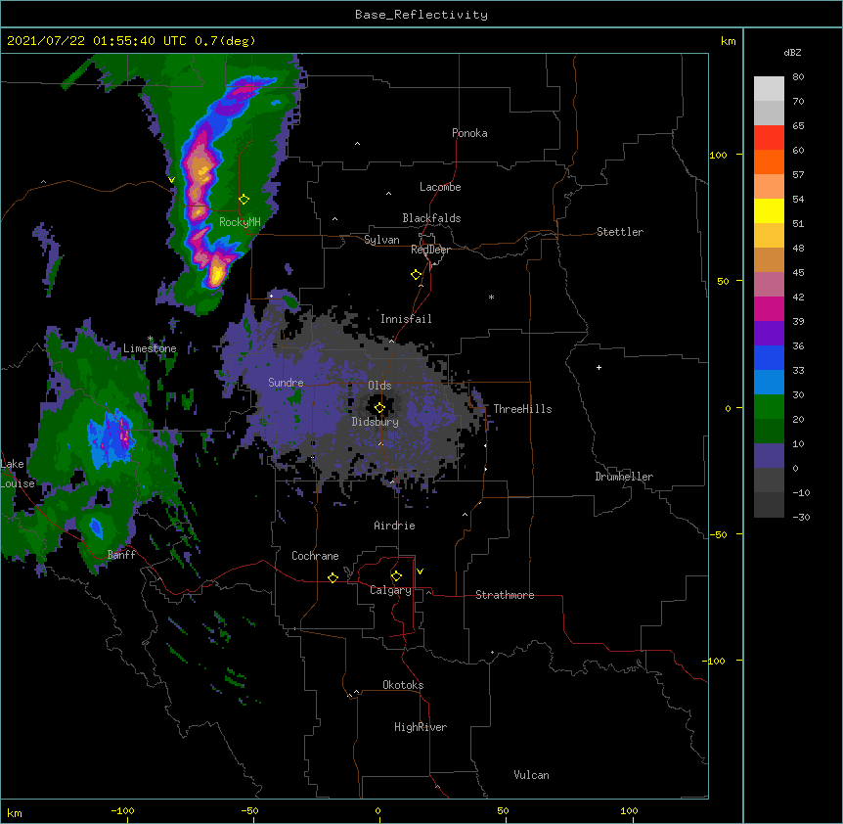The width and height of the screenshot is (843, 824).
Task: Select the 42 dBZ magenta color swatch
Action: click(769, 308)
